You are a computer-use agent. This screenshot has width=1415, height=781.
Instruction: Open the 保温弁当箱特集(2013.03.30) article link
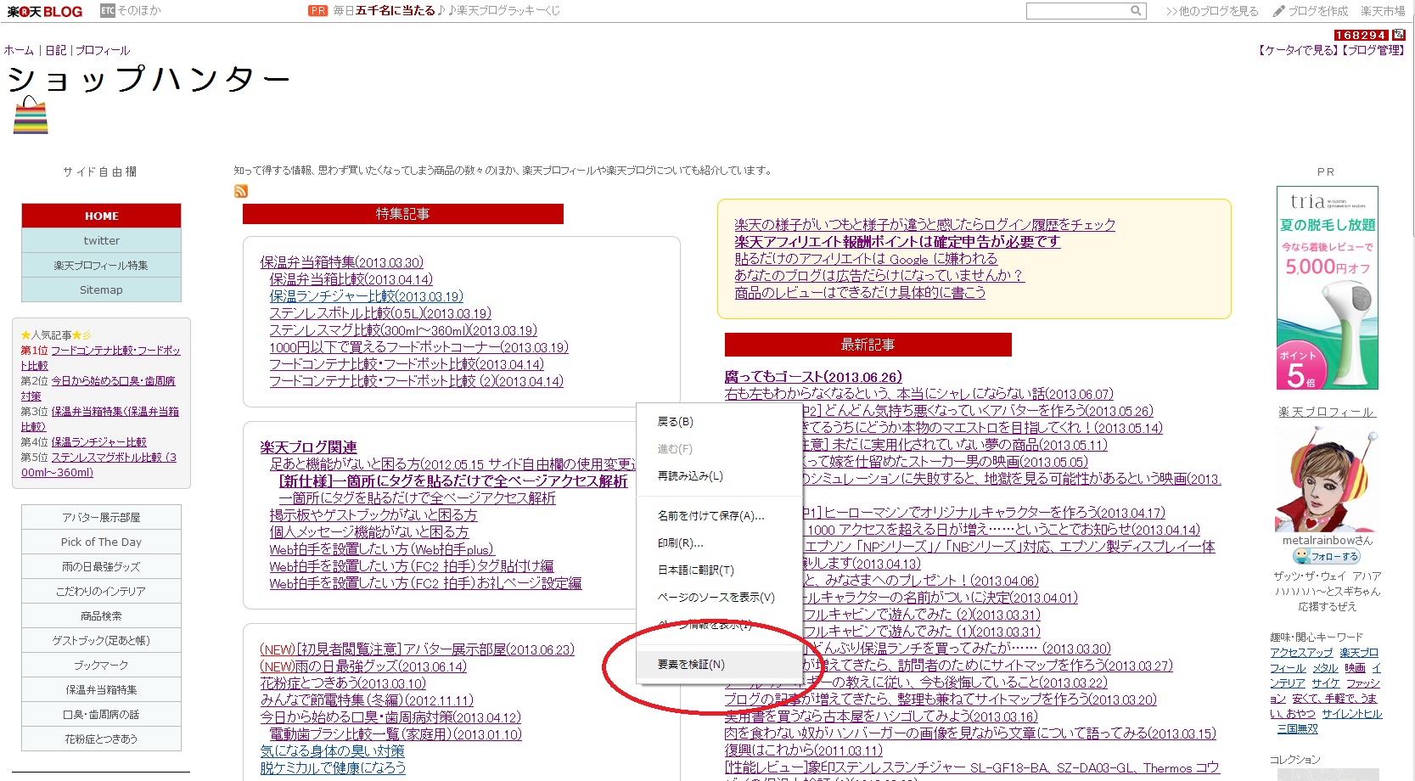(x=341, y=262)
